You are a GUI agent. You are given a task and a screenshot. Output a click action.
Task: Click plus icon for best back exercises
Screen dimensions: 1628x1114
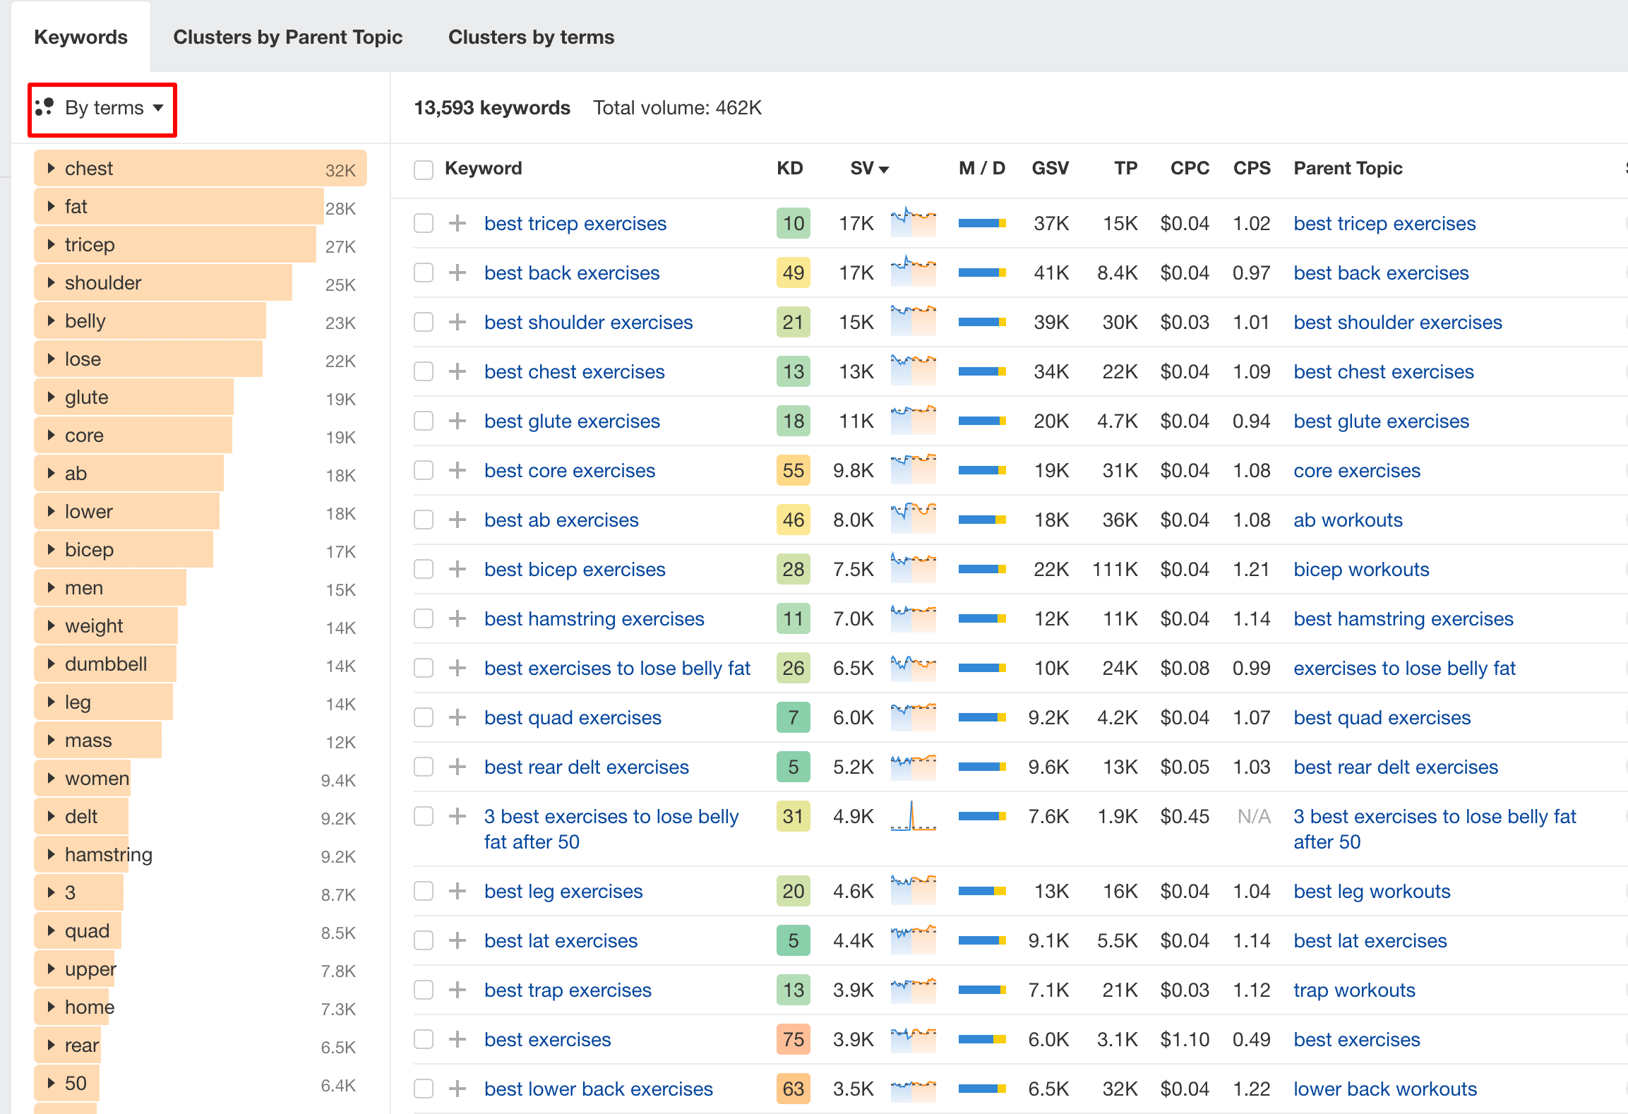click(x=457, y=273)
